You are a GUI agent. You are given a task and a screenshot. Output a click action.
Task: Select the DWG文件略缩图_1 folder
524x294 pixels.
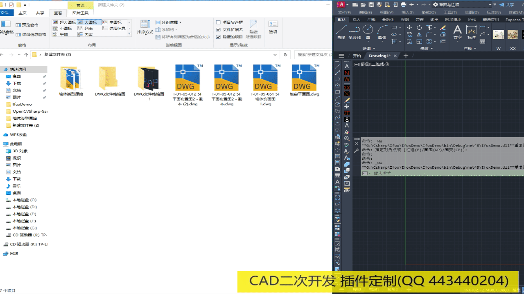(x=149, y=84)
